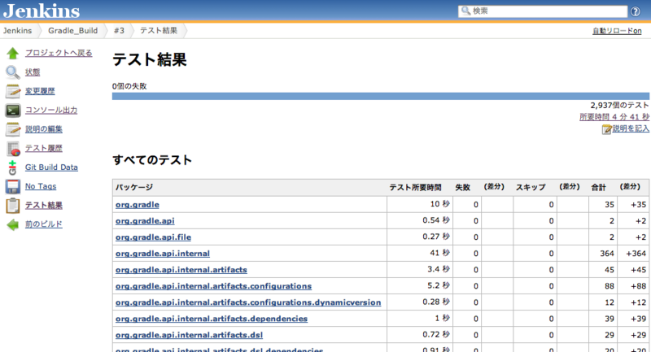The image size is (651, 352).
Task: Open org.gradle.api.internal.artifacts.dependencies link
Action: point(212,319)
